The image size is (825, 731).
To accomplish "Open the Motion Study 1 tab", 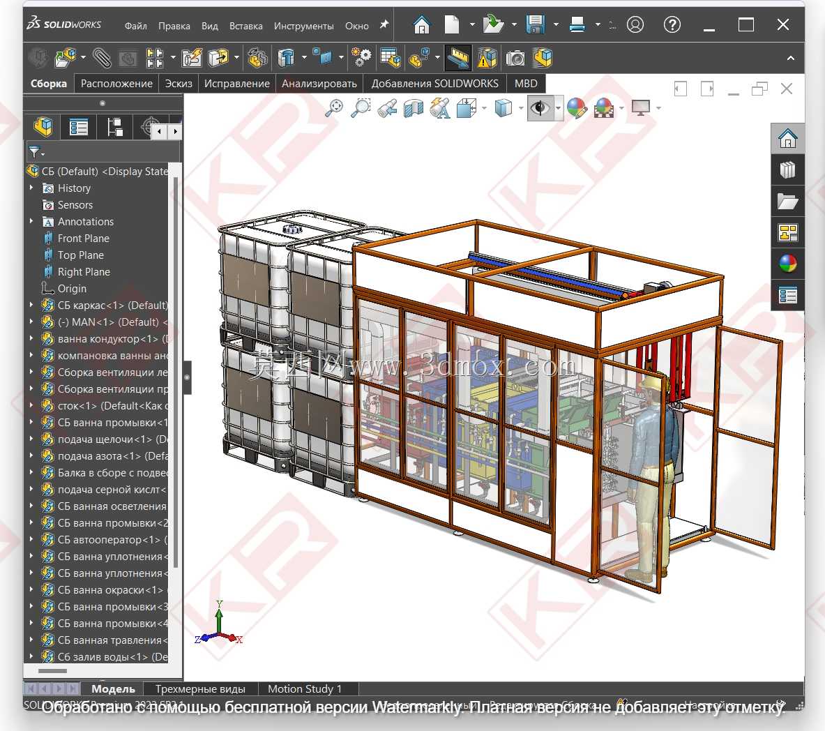I will pyautogui.click(x=305, y=688).
